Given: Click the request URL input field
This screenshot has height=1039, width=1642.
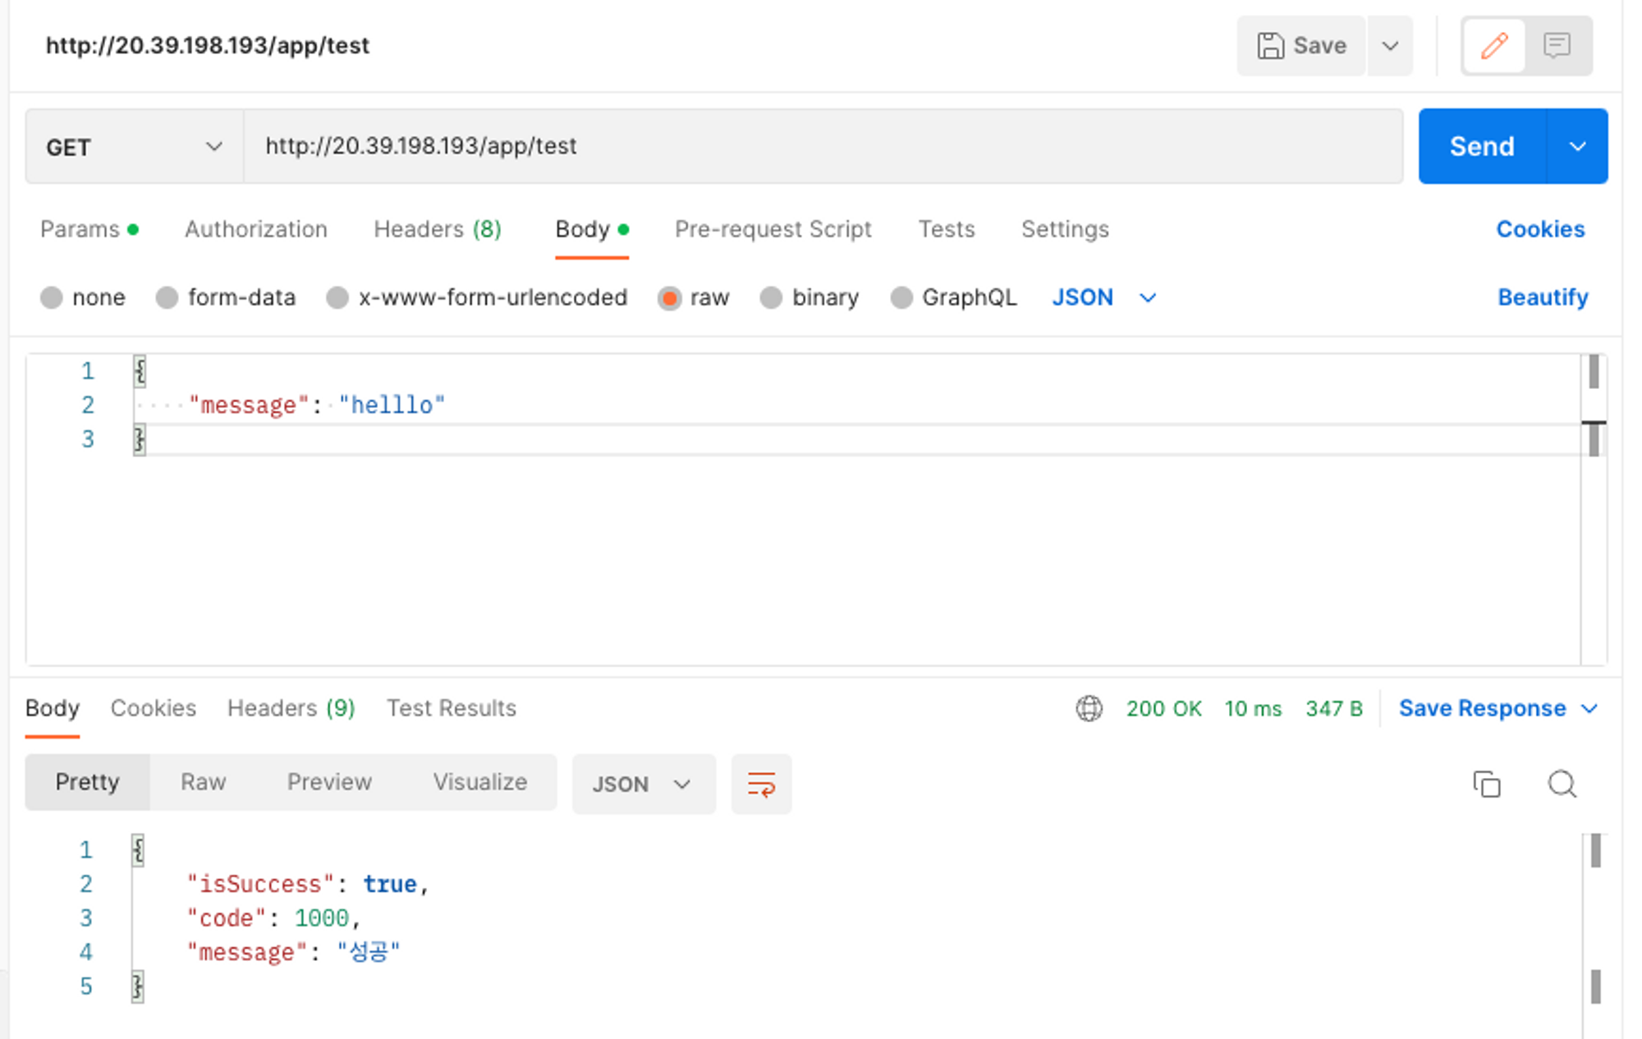Looking at the screenshot, I should [821, 147].
